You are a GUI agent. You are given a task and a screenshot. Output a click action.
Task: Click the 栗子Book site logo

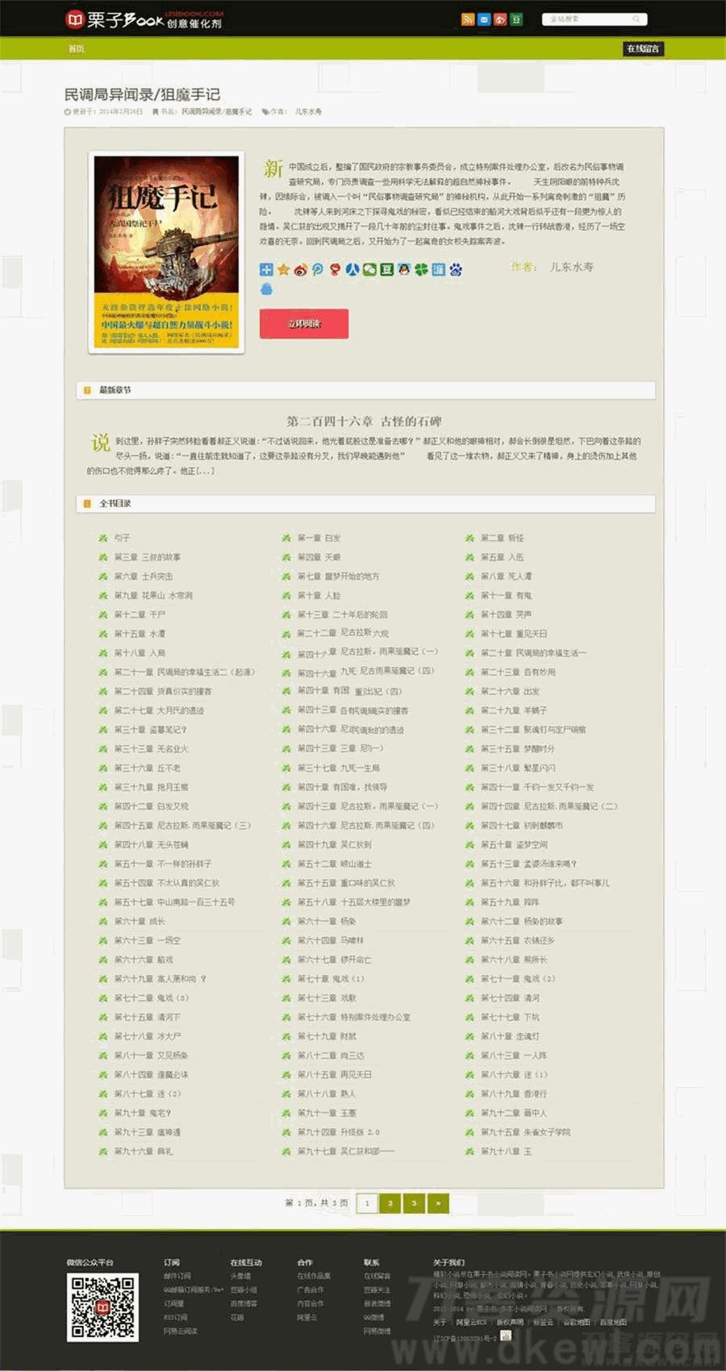(x=143, y=19)
